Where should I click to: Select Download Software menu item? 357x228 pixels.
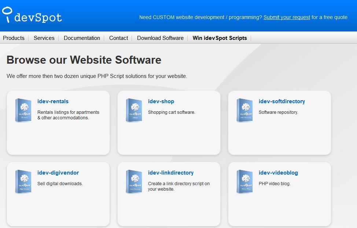tap(160, 38)
